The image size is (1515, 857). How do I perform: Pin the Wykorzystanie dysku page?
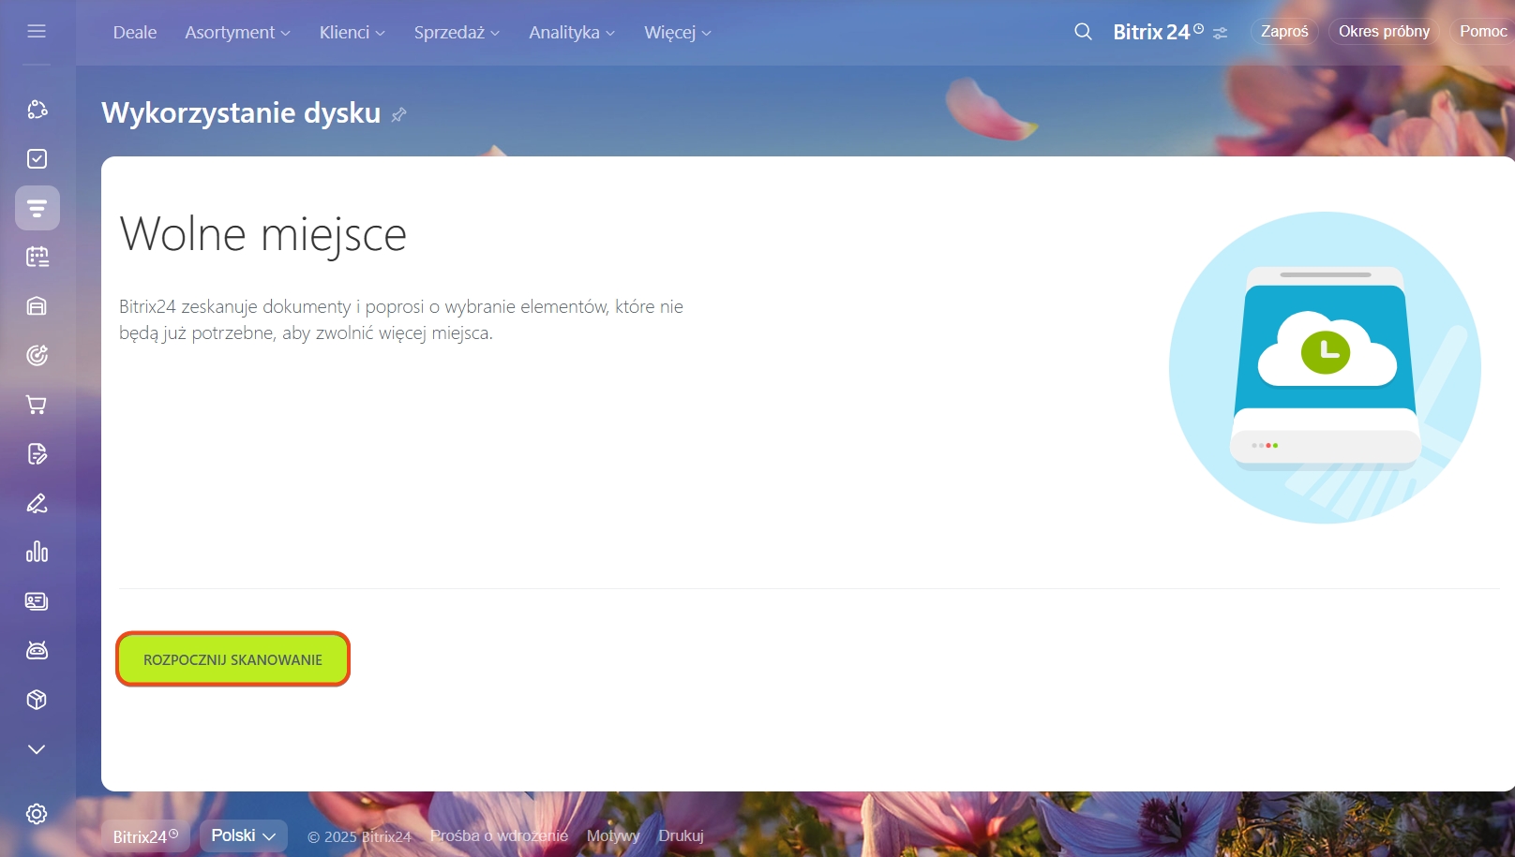(399, 114)
